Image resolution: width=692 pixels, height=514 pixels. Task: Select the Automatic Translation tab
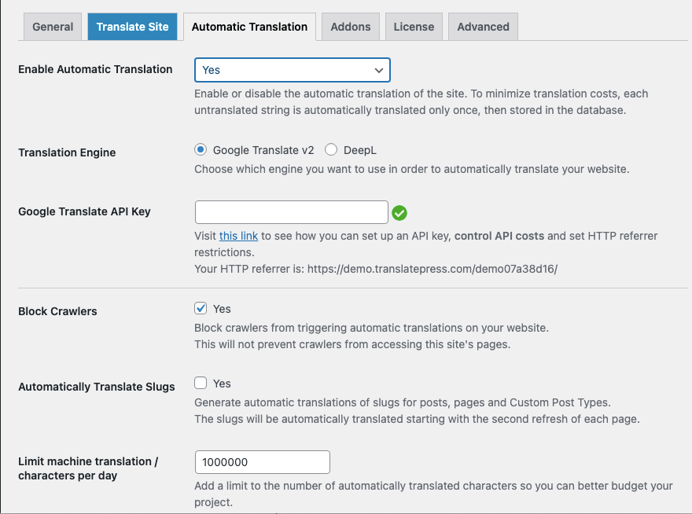249,27
